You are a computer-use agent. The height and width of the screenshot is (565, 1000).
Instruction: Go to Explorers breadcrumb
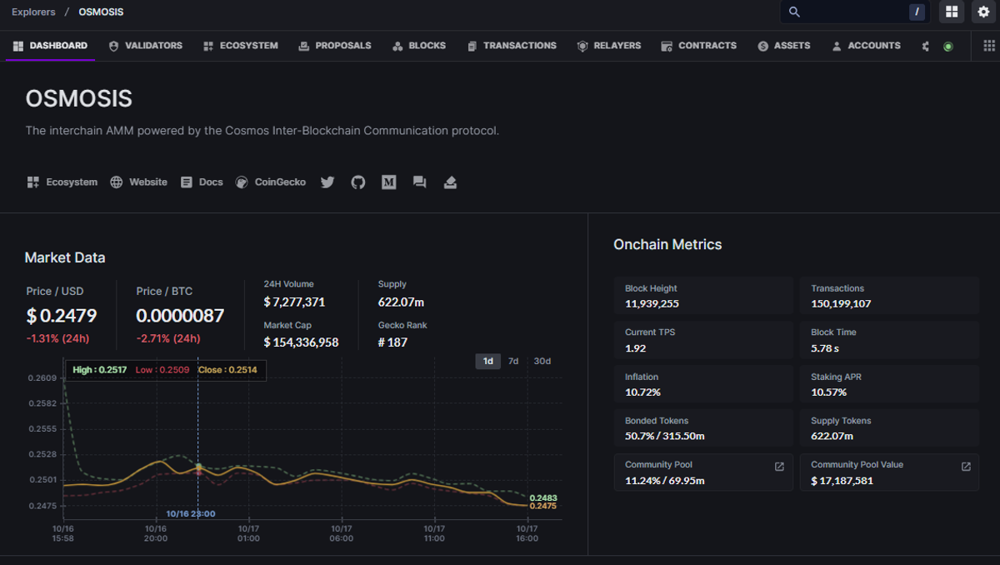(x=33, y=12)
